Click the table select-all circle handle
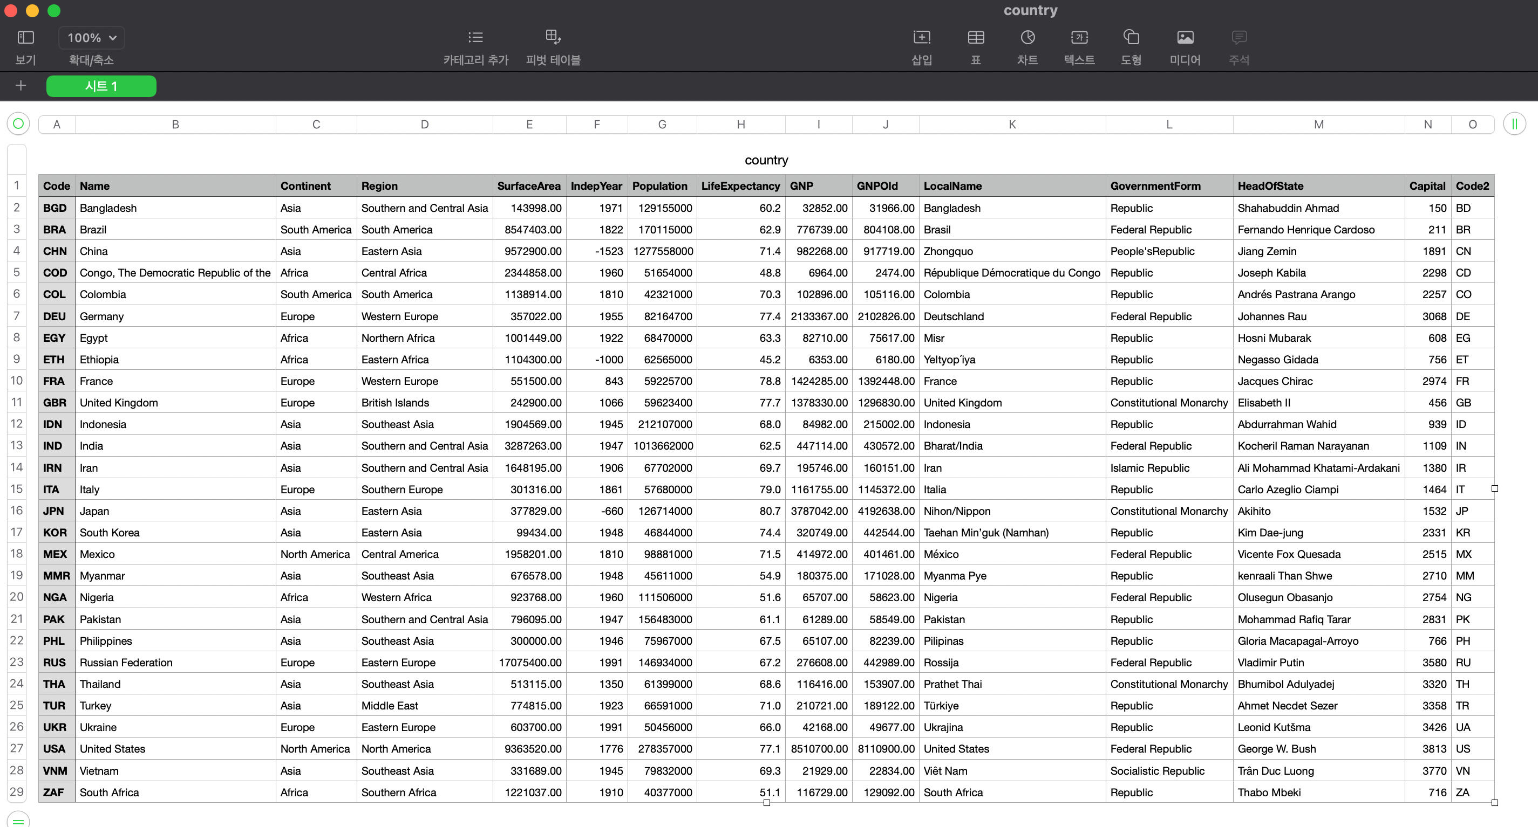The height and width of the screenshot is (827, 1538). [18, 123]
